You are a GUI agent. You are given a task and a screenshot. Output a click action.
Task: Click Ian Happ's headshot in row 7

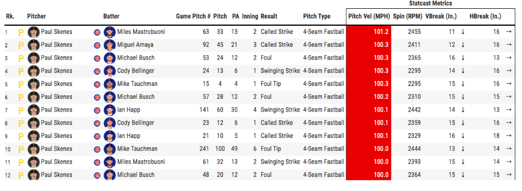click(110, 110)
